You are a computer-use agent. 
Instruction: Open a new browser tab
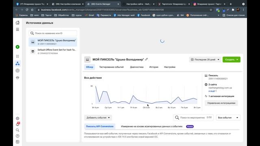(x=231, y=4)
